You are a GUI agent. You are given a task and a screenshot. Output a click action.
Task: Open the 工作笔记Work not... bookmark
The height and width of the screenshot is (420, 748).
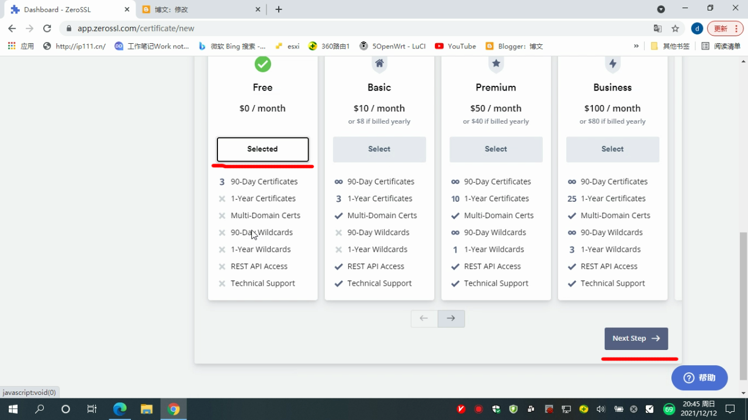pos(152,46)
